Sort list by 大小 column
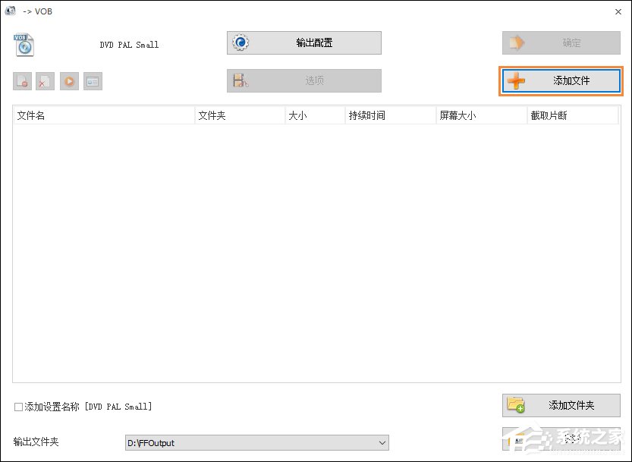The height and width of the screenshot is (462, 632). click(x=314, y=115)
